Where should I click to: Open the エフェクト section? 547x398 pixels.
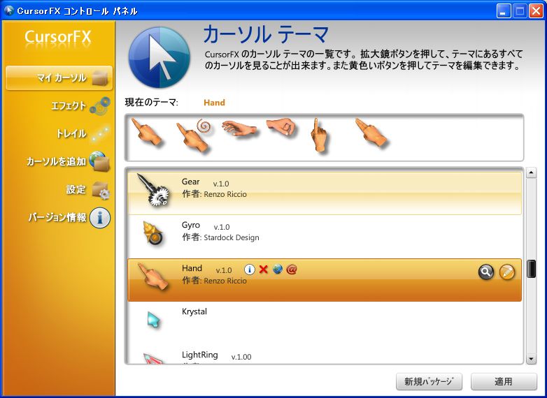[x=69, y=105]
